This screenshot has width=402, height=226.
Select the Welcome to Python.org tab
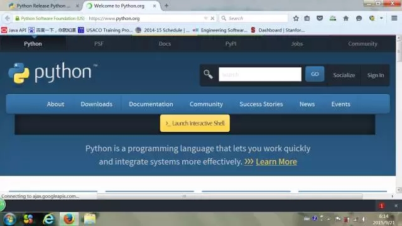119,6
